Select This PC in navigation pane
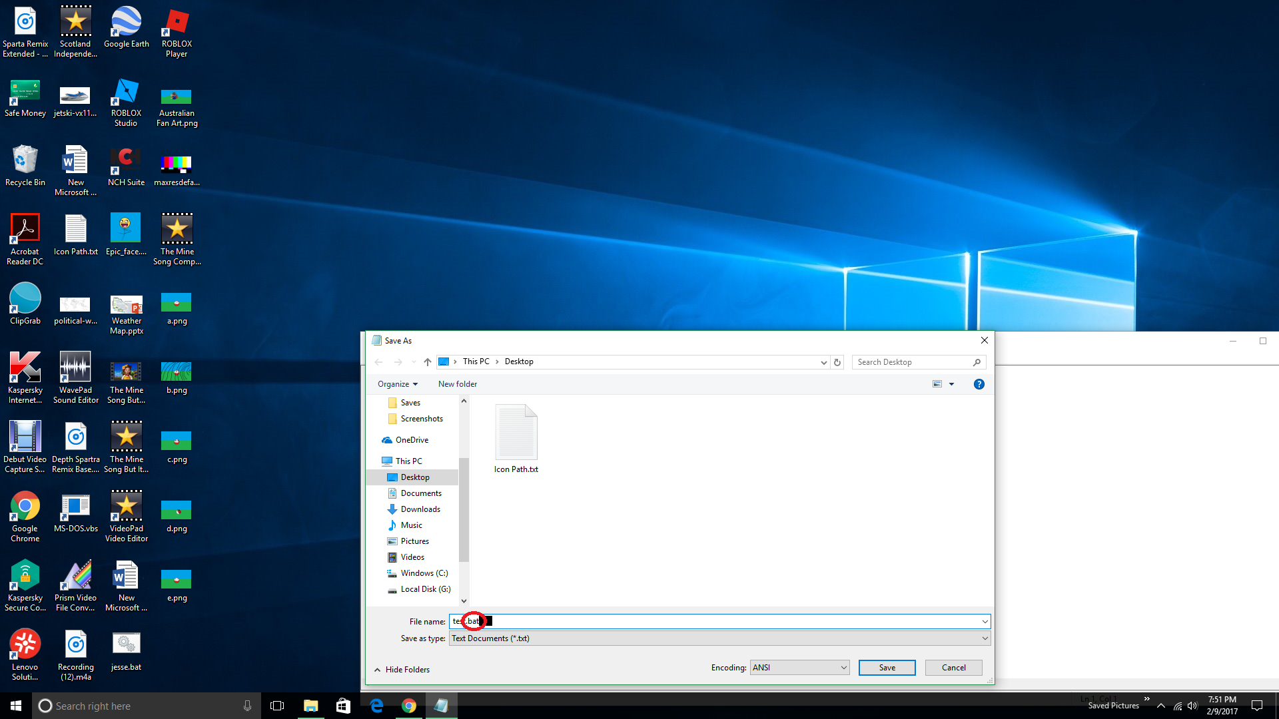 408,461
